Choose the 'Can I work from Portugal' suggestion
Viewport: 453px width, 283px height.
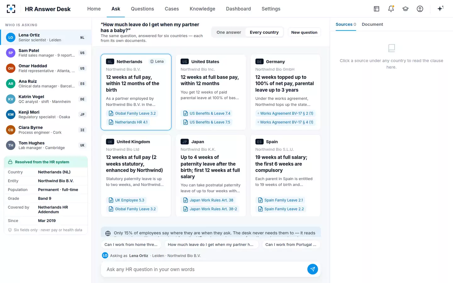291,245
